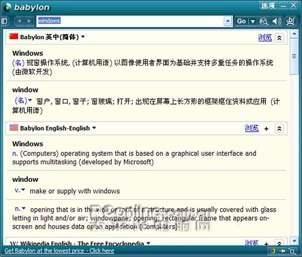Open the dropdown arrow next to Go
The height and width of the screenshot is (257, 302).
pos(253,21)
